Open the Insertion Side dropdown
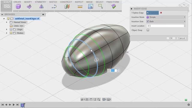This screenshot has width=192, height=108. click(x=166, y=21)
